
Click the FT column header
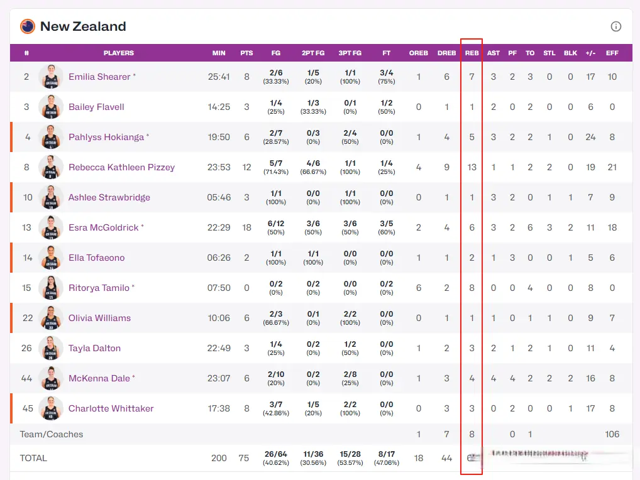[387, 53]
